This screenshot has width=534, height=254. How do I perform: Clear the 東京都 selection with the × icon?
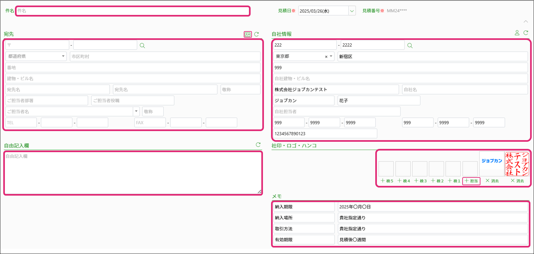coord(326,56)
